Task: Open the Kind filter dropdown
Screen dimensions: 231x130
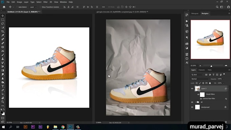Action: [197, 75]
